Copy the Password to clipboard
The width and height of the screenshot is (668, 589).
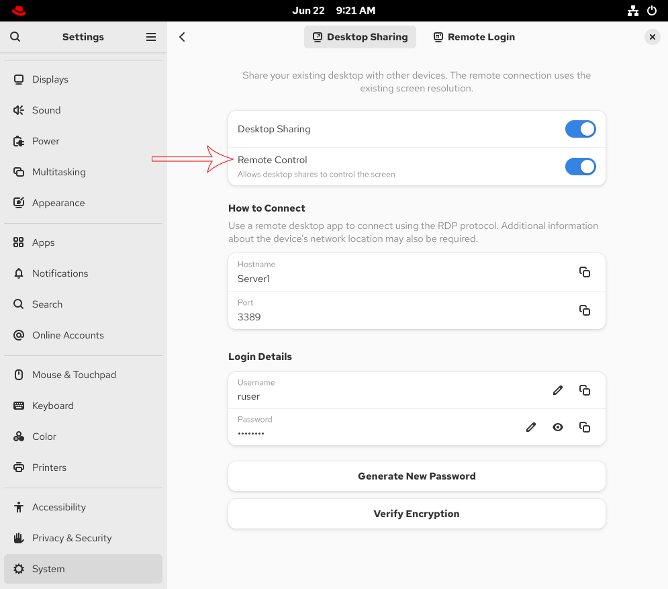pyautogui.click(x=585, y=427)
